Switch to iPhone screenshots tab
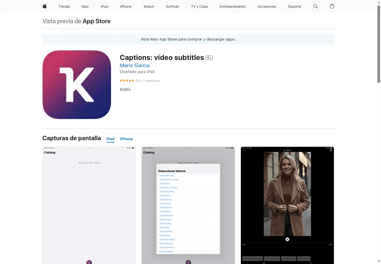 tap(126, 139)
